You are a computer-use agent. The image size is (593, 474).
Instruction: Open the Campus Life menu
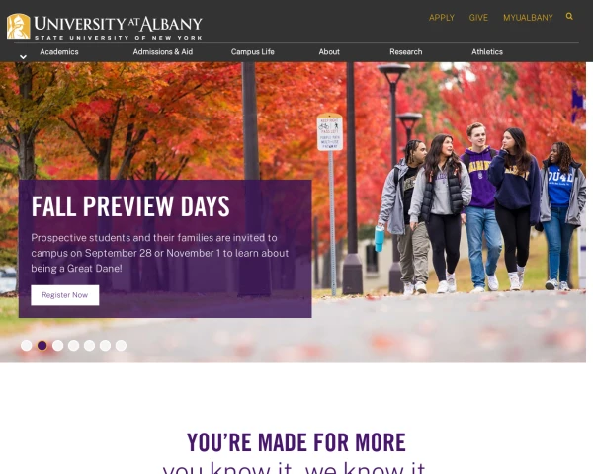[x=253, y=52]
